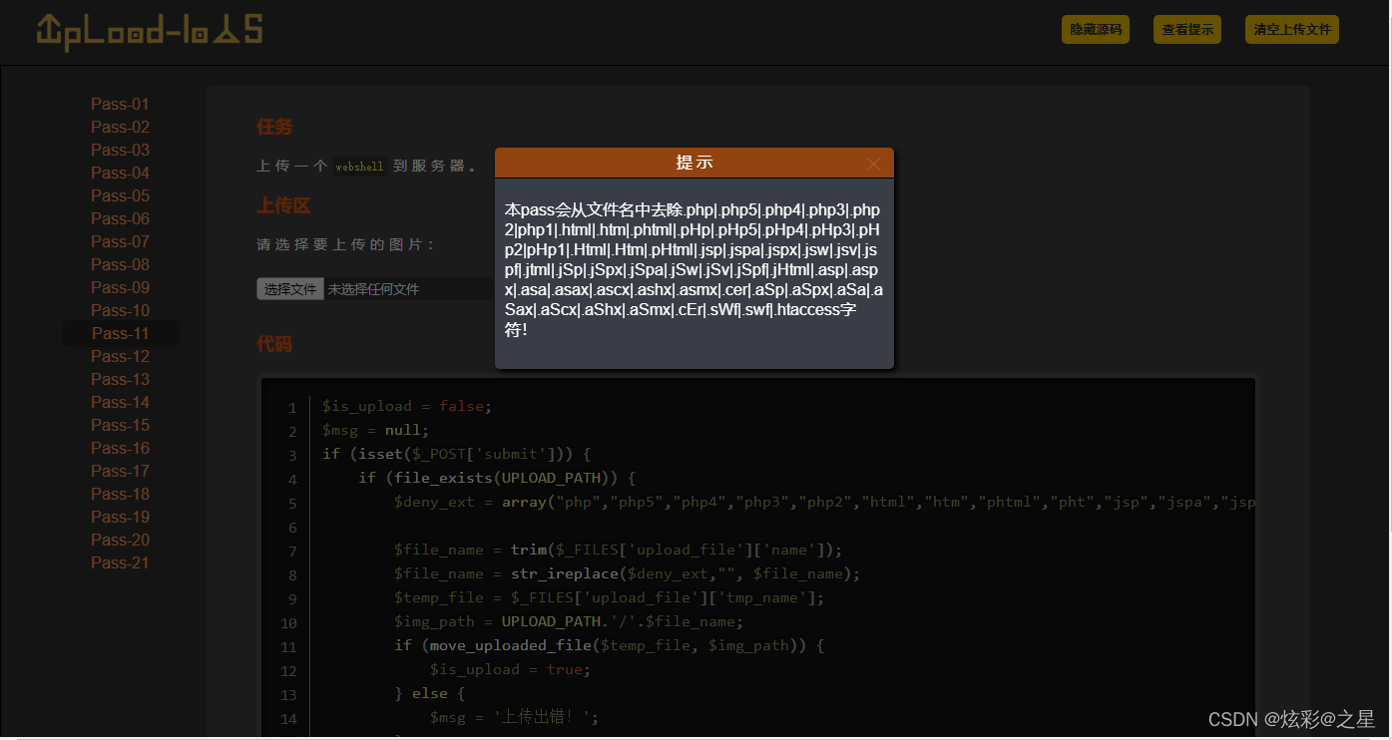Viewport: 1392px width, 740px height.
Task: Navigate to Pass-16
Action: coord(120,448)
